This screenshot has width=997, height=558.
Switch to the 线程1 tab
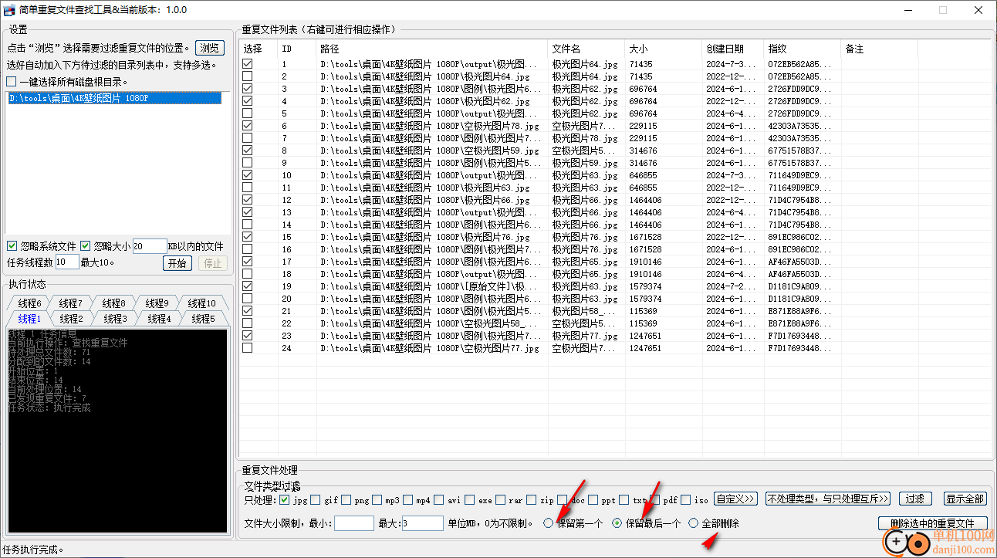(29, 319)
